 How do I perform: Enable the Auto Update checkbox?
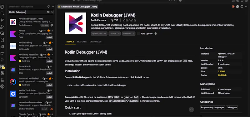pos(138,34)
